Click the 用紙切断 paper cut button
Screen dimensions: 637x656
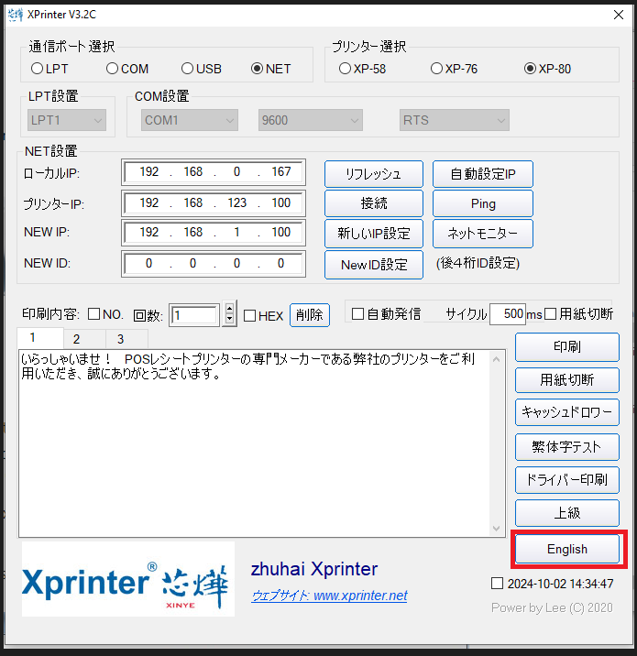pos(567,380)
